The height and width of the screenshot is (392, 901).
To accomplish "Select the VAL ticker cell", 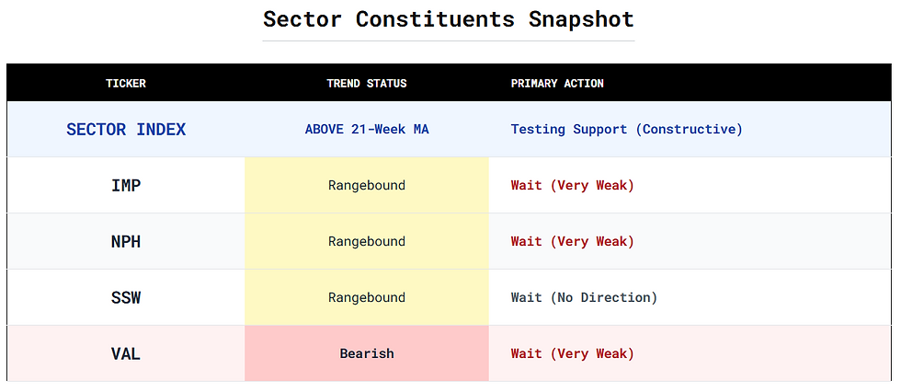I will [x=126, y=354].
